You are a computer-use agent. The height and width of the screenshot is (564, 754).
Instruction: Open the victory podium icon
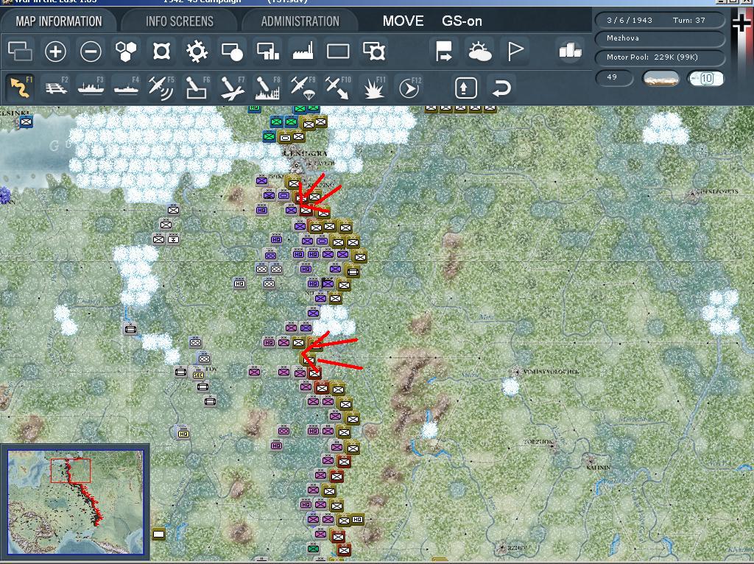pos(571,51)
